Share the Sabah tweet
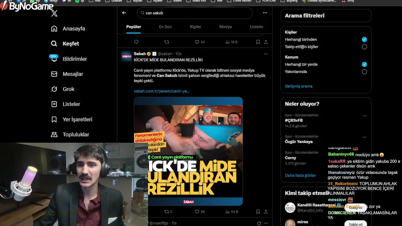Screen dimensions: 402x226 (x=266, y=212)
